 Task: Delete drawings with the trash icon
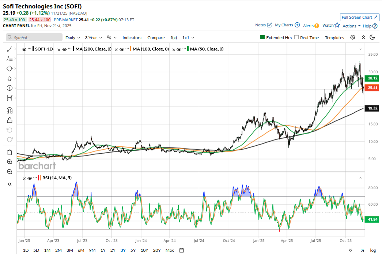[10, 152]
